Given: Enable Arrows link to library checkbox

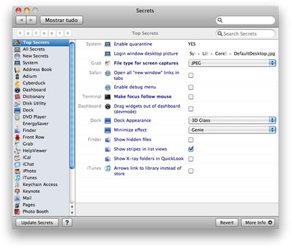Looking at the screenshot, I should click(191, 171).
